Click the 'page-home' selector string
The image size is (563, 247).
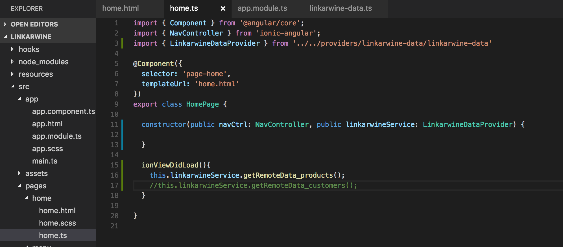coord(204,74)
